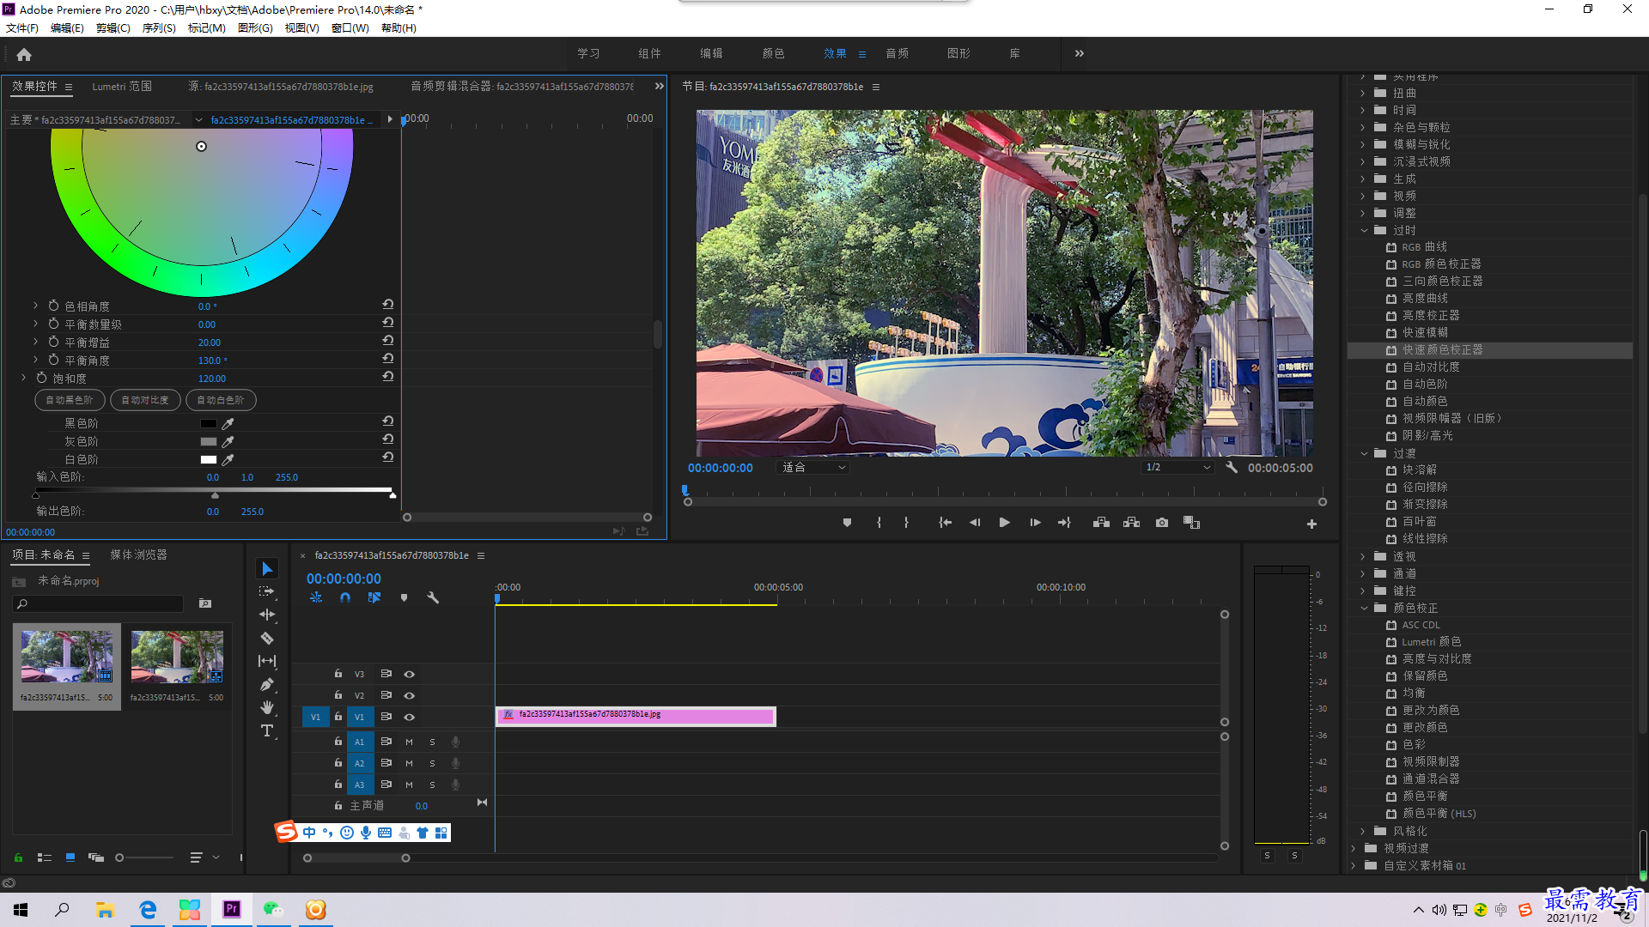Screen dimensions: 1649x927
Task: Add a marker in Program monitor
Action: [x=847, y=523]
